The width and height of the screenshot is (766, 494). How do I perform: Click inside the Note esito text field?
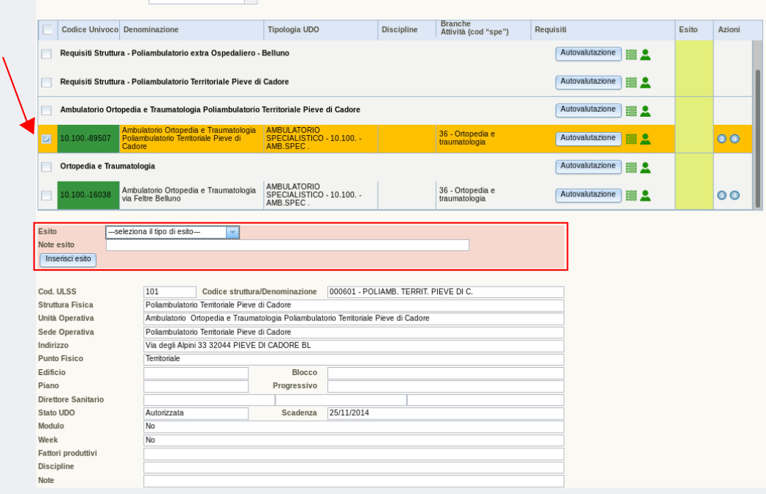click(287, 245)
